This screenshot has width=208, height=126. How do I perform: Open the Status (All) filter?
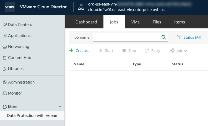pyautogui.click(x=192, y=37)
